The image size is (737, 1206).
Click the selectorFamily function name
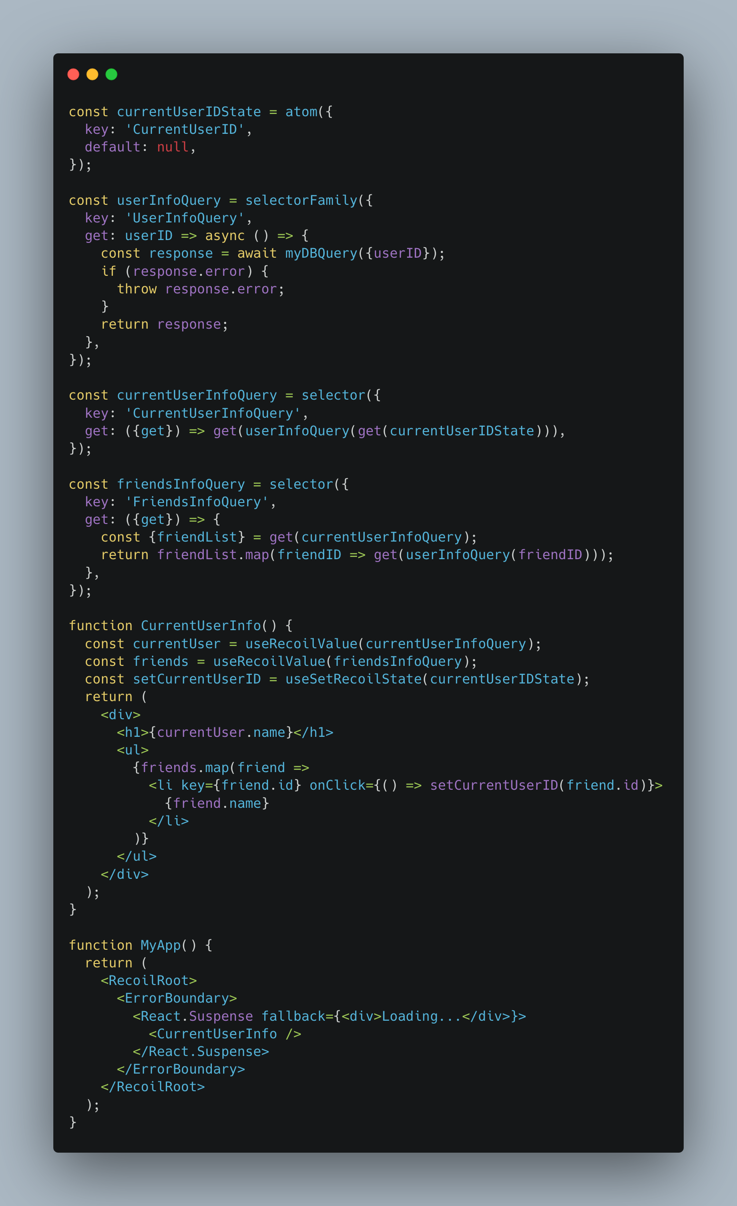click(301, 201)
